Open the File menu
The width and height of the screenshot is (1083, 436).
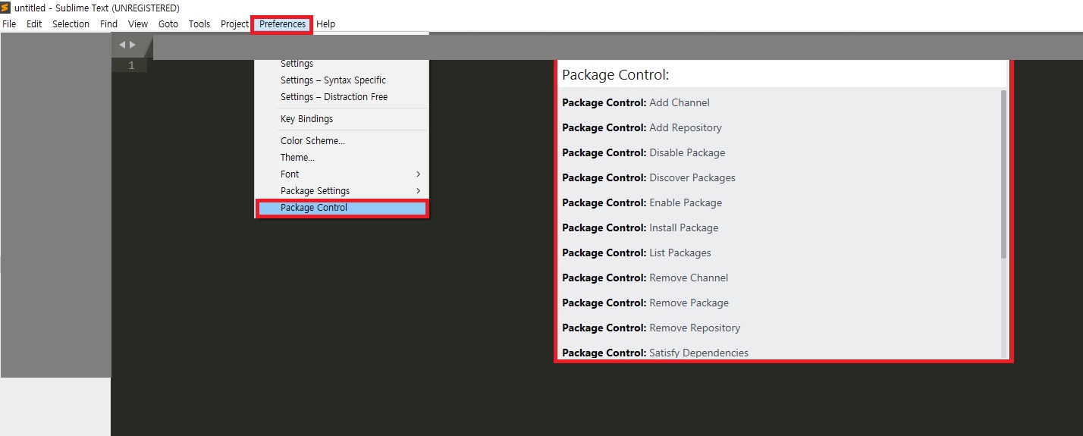point(9,24)
